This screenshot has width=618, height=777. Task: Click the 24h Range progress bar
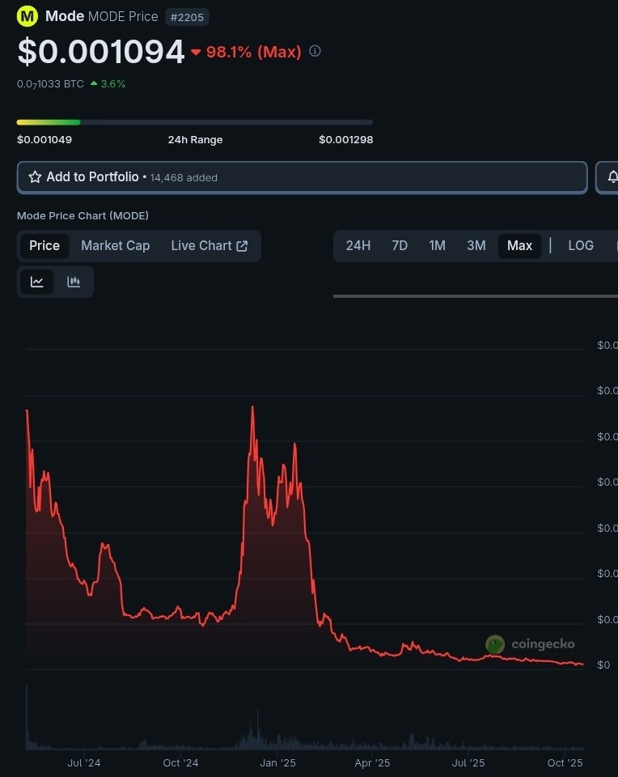click(x=194, y=122)
